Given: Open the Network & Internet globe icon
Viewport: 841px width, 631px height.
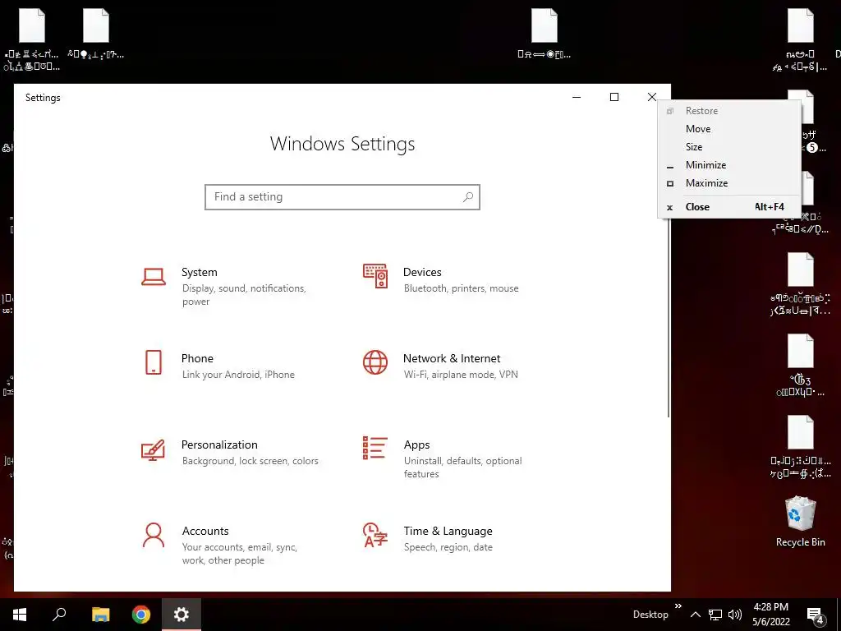Looking at the screenshot, I should pyautogui.click(x=375, y=362).
